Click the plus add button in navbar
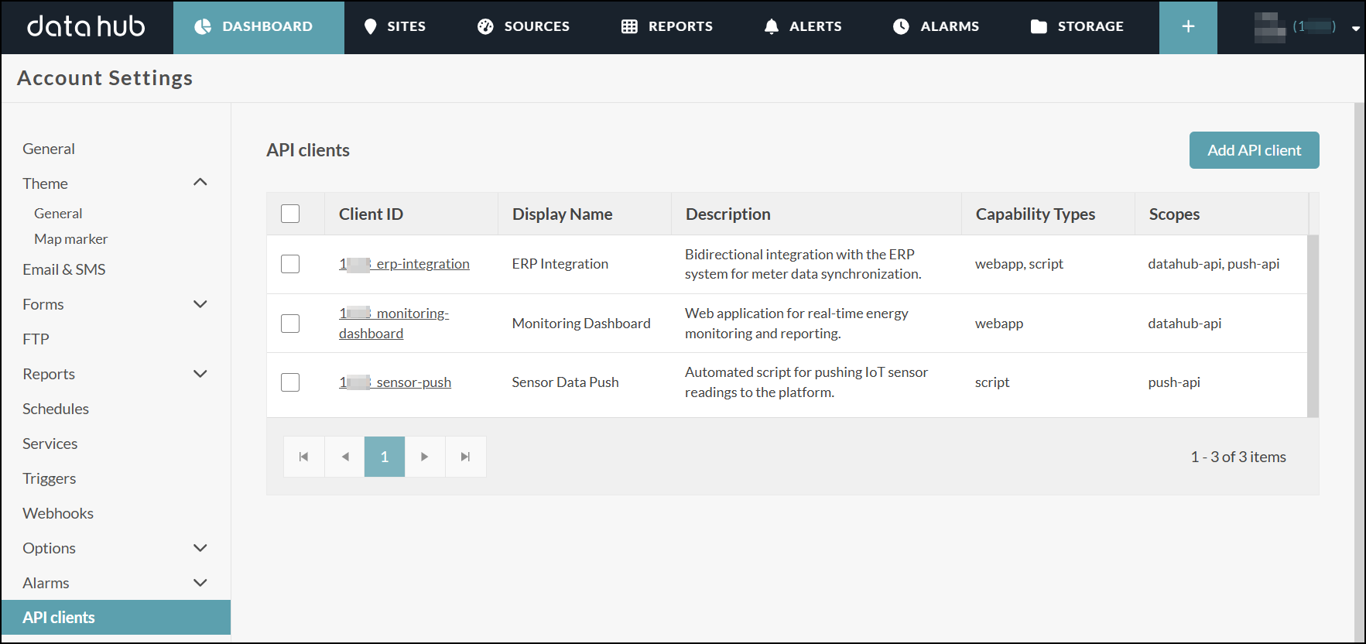Image resolution: width=1366 pixels, height=644 pixels. [1188, 27]
